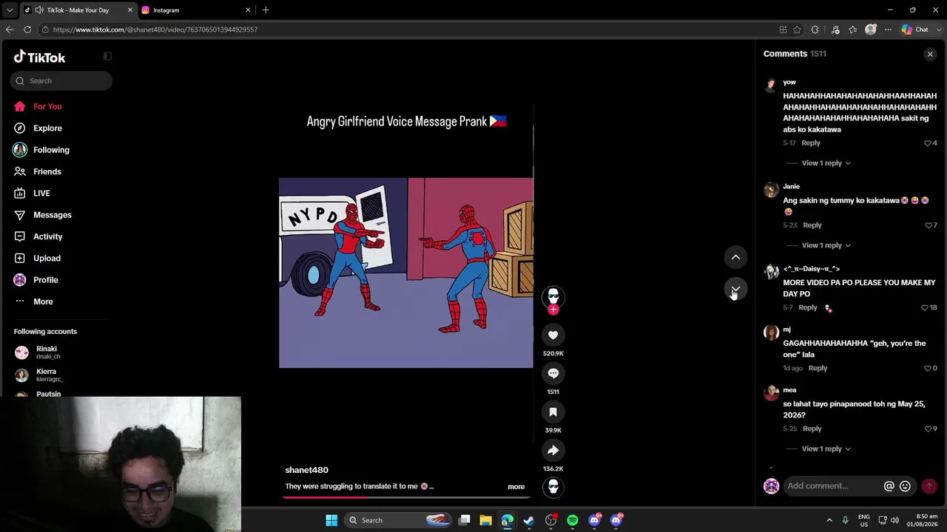947x532 pixels.
Task: Reply to yow's comment
Action: pyautogui.click(x=811, y=143)
